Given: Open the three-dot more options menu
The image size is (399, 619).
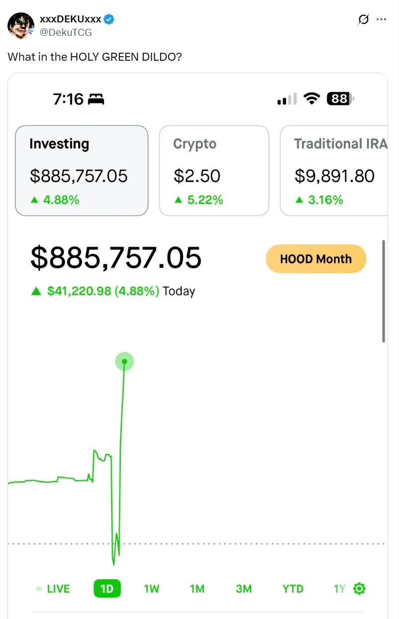Looking at the screenshot, I should coord(382,19).
